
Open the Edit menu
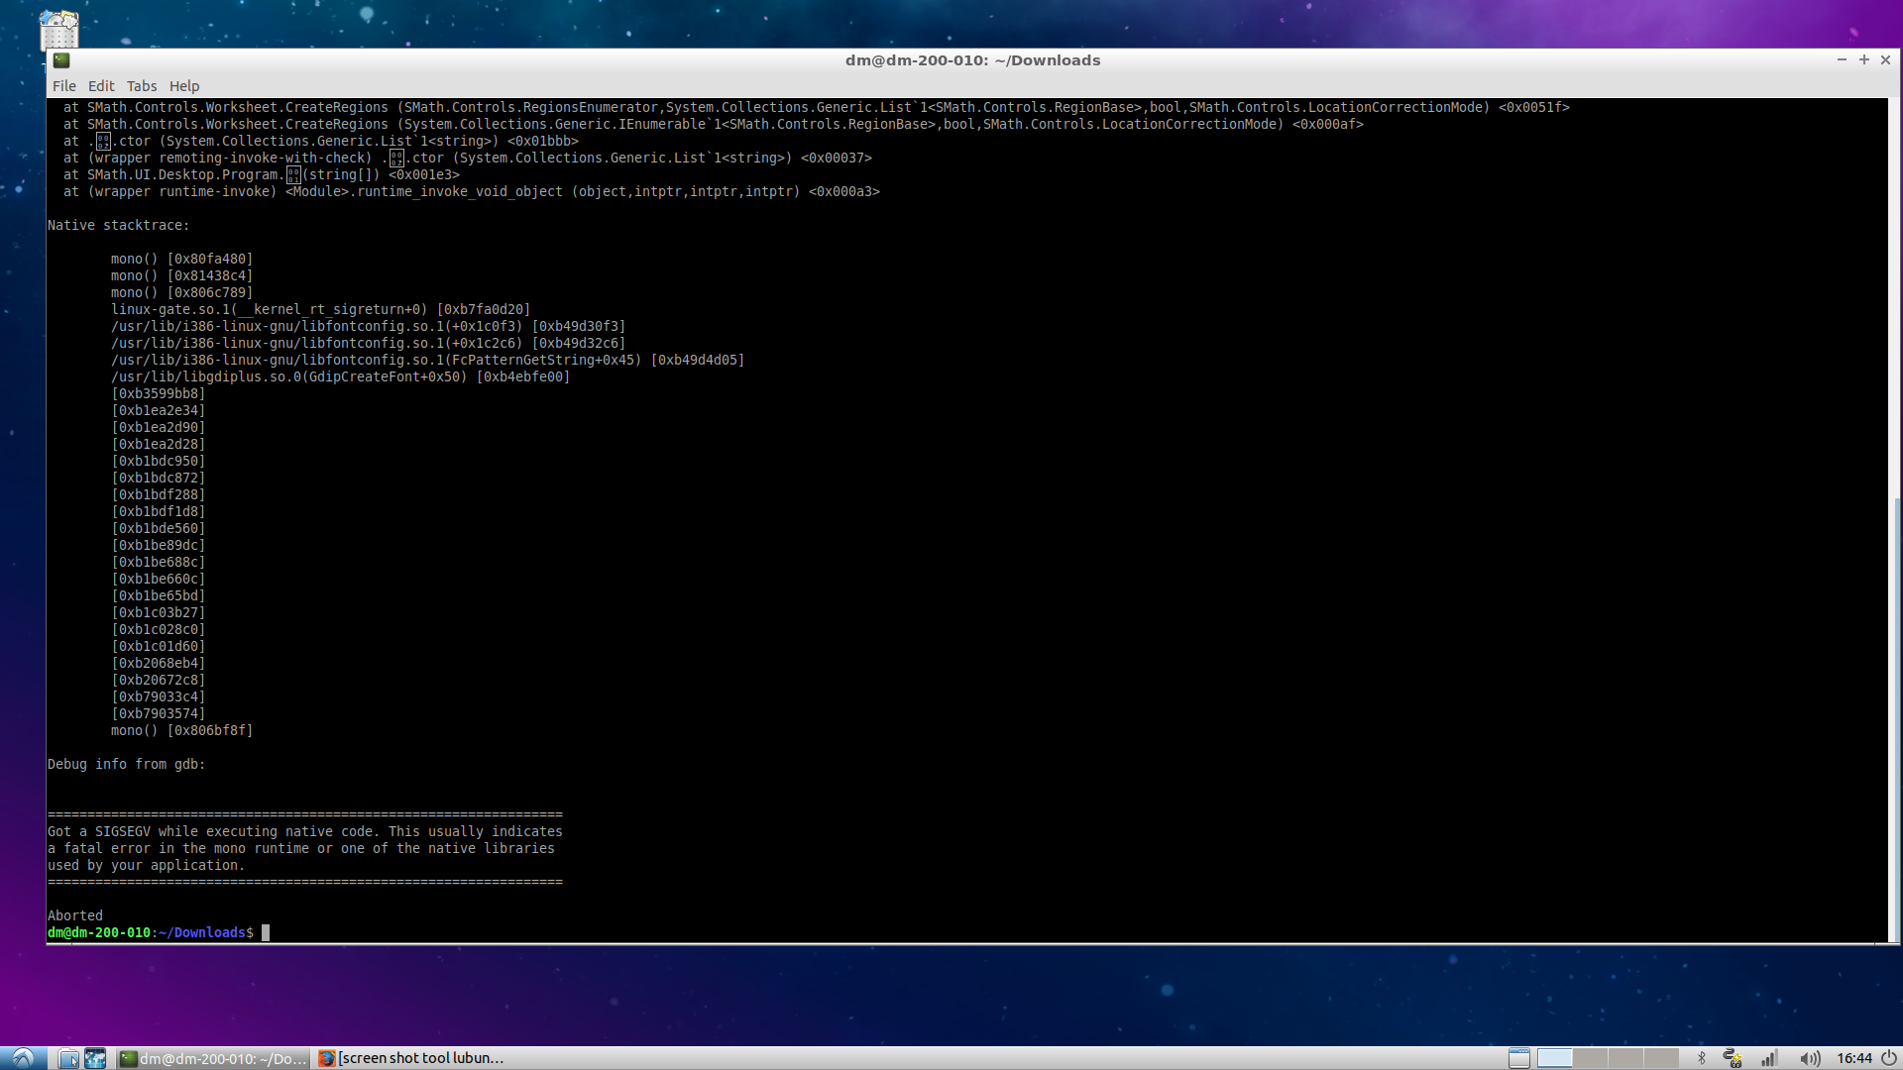click(101, 86)
